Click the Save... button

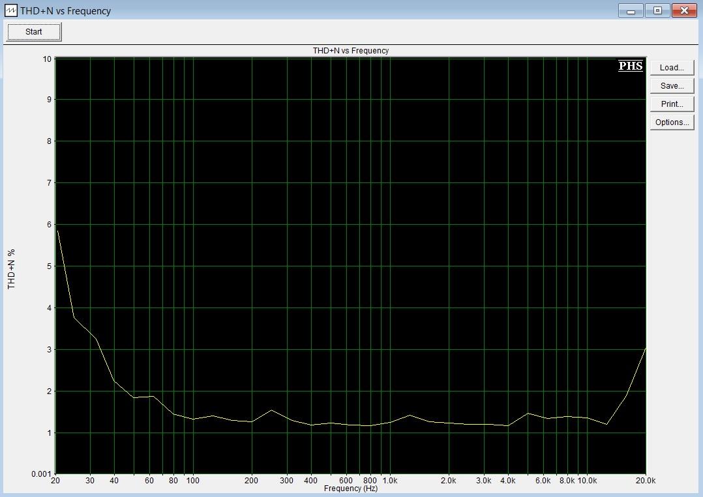672,86
